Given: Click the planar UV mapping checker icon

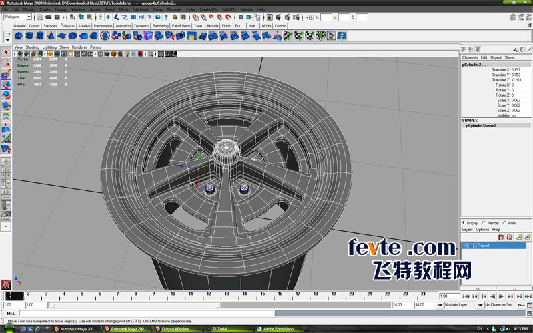Looking at the screenshot, I should 288,35.
